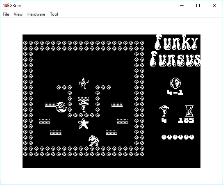The width and height of the screenshot is (223, 185).
Task: Click the Funky Fungus title logo
Action: click(x=176, y=51)
